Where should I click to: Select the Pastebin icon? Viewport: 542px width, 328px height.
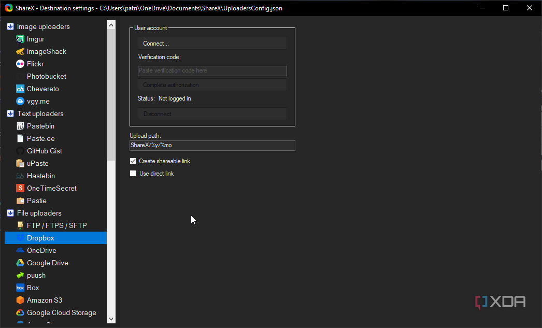(20, 126)
